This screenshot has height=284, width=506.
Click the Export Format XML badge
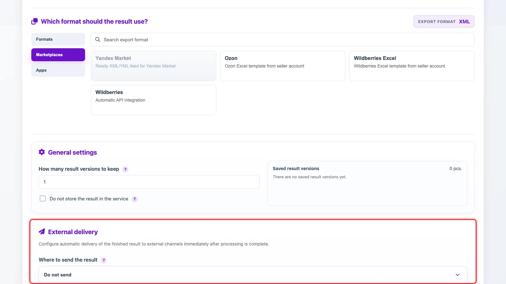tap(444, 21)
